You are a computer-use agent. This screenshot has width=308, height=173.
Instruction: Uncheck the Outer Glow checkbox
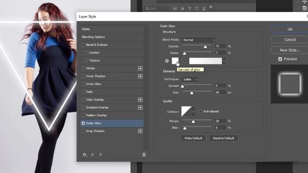(83, 123)
